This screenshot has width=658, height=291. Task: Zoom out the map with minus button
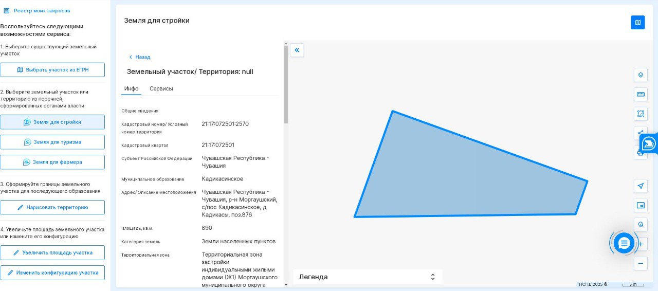point(641,264)
